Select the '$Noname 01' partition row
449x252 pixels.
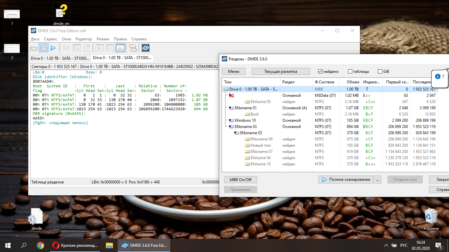(330, 108)
